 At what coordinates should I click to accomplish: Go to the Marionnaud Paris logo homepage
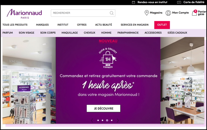(24, 14)
